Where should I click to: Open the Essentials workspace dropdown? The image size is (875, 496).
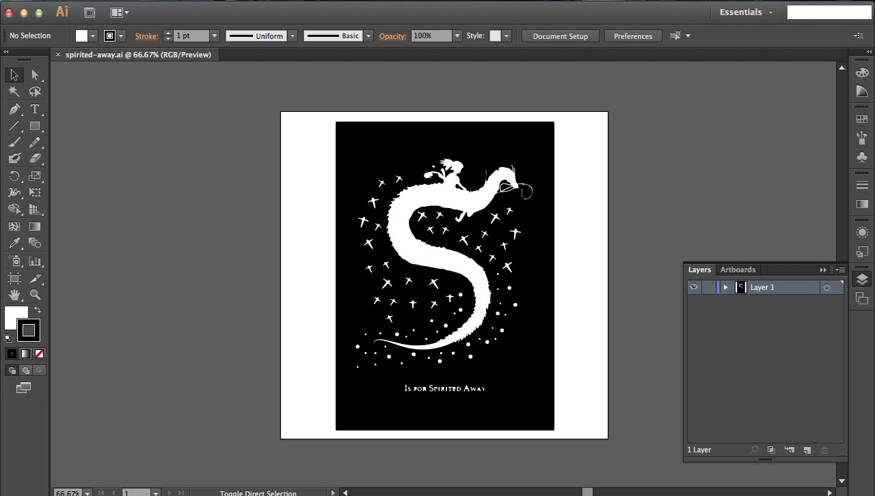tap(746, 12)
